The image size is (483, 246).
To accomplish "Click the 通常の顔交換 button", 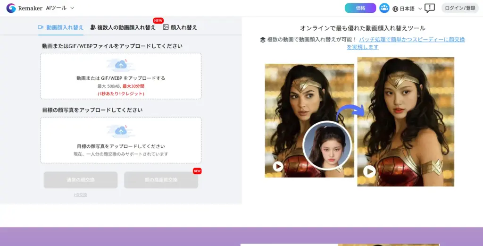I will click(80, 180).
